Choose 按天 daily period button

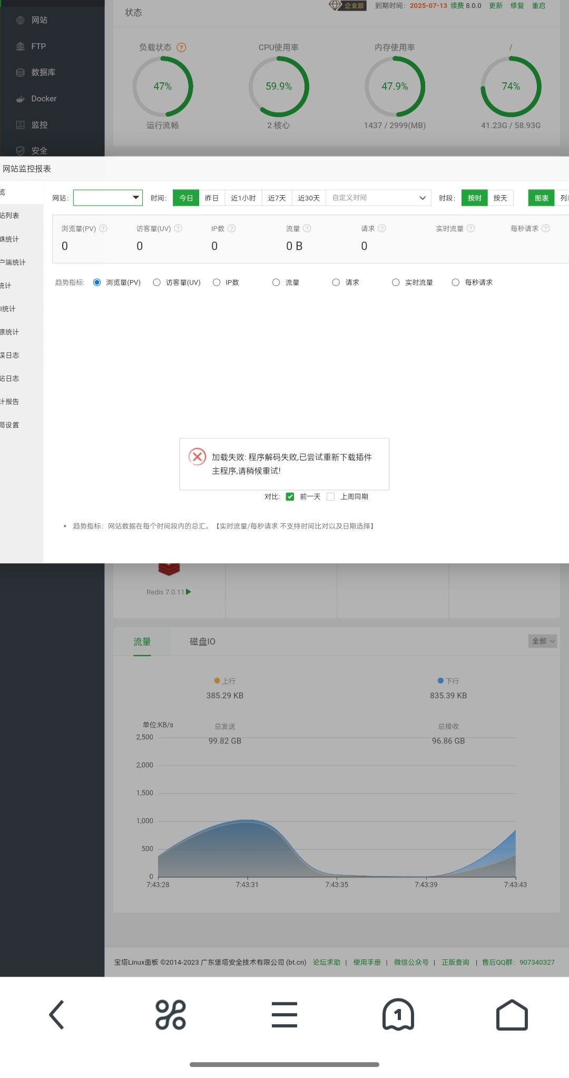pyautogui.click(x=501, y=198)
